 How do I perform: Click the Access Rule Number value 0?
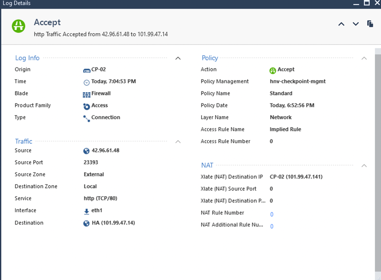pos(271,141)
